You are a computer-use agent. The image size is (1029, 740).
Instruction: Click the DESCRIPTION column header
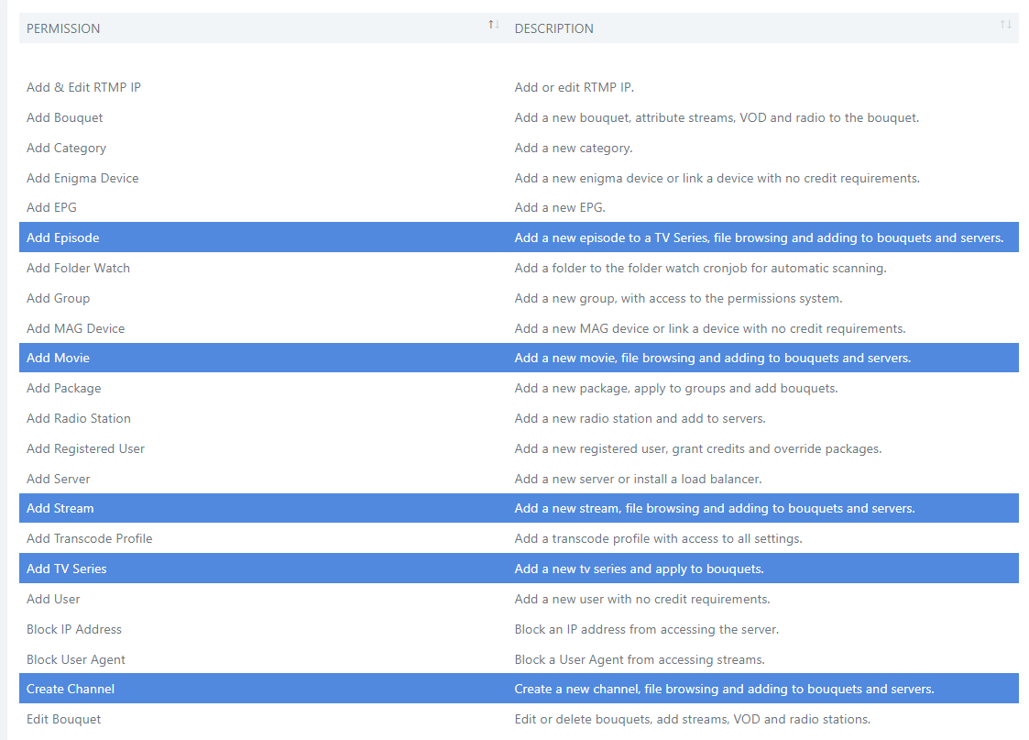(763, 28)
